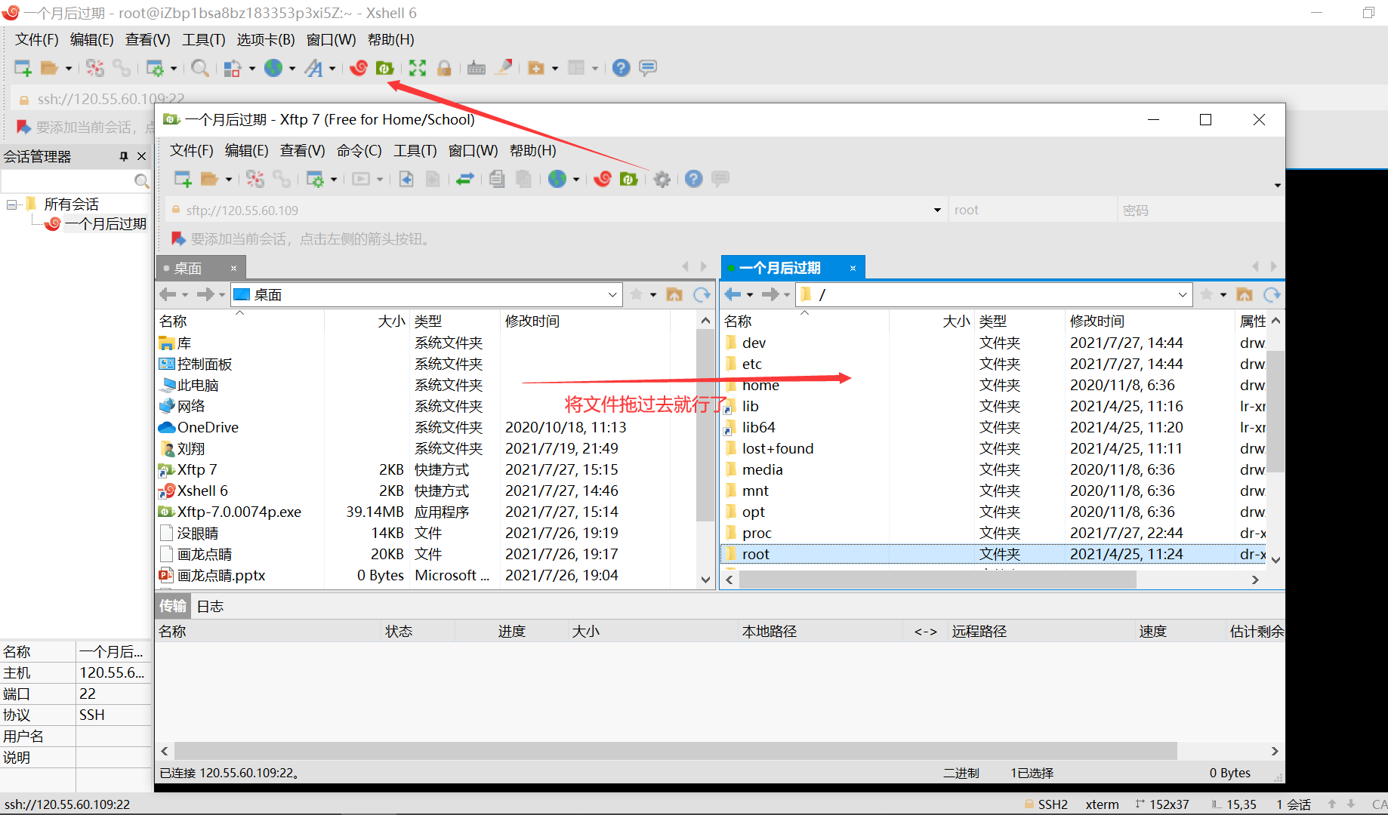The width and height of the screenshot is (1388, 815).
Task: Refresh the remote pane listing
Action: tap(1272, 294)
